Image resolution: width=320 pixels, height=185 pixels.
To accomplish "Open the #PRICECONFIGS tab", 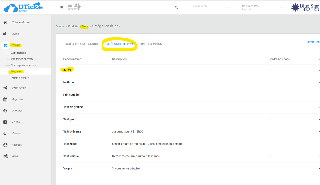I will (151, 44).
